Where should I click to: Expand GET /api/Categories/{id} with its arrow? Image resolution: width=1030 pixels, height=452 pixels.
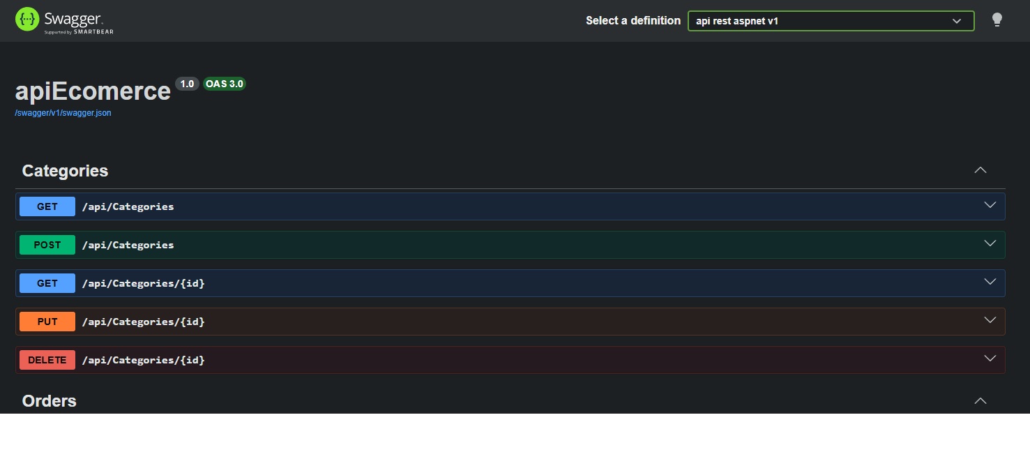tap(990, 282)
